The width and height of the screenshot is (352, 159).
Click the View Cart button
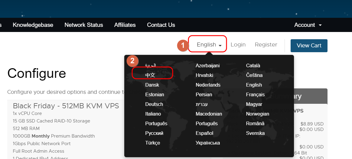click(x=309, y=46)
